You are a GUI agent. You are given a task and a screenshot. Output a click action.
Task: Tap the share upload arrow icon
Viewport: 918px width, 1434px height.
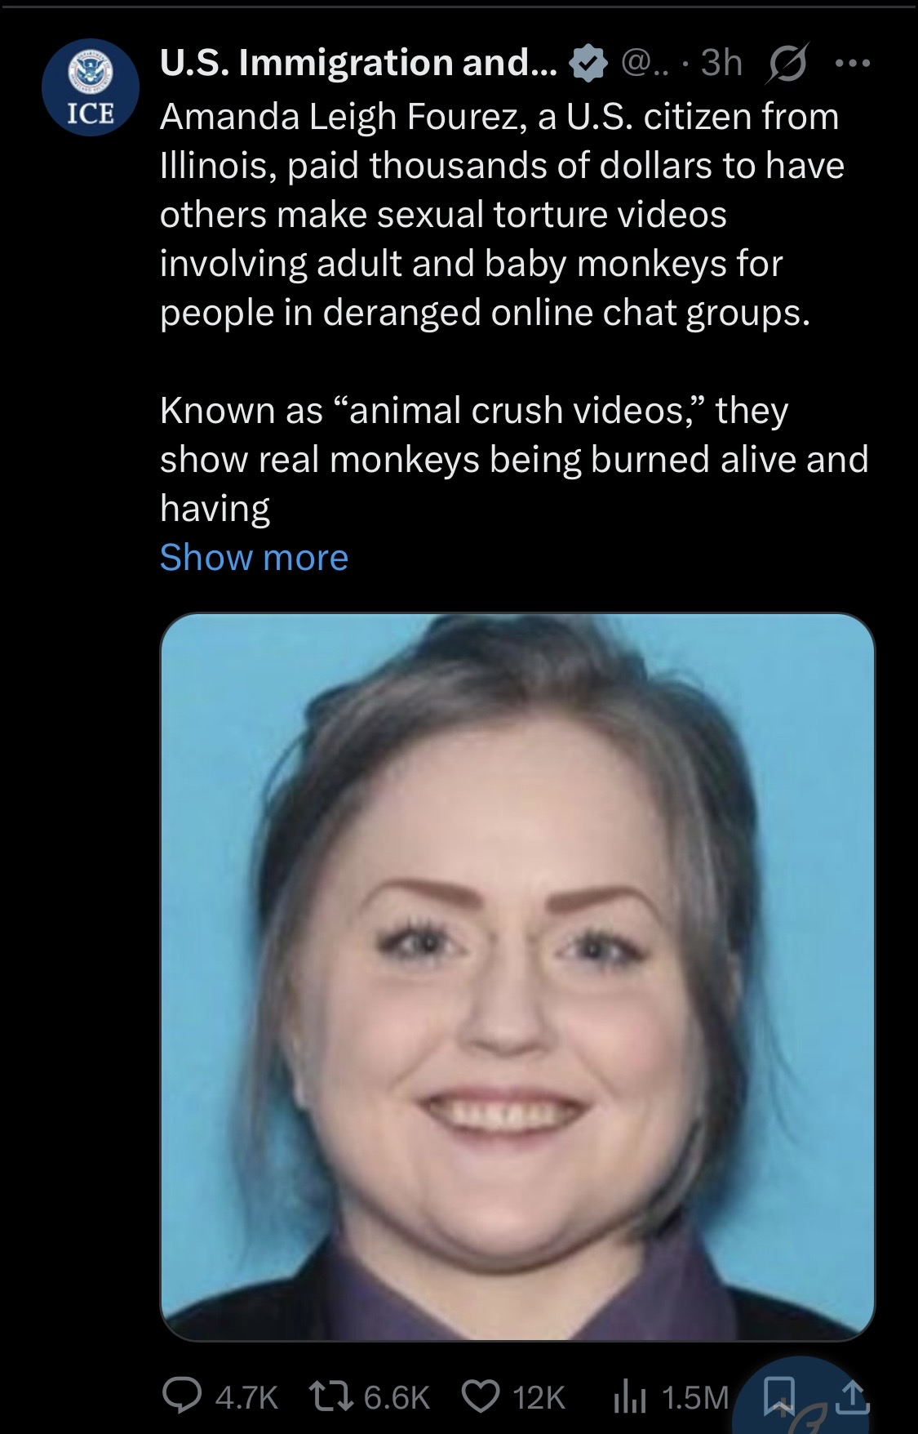851,1396
